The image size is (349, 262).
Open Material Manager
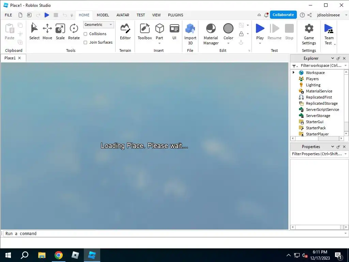point(211,34)
